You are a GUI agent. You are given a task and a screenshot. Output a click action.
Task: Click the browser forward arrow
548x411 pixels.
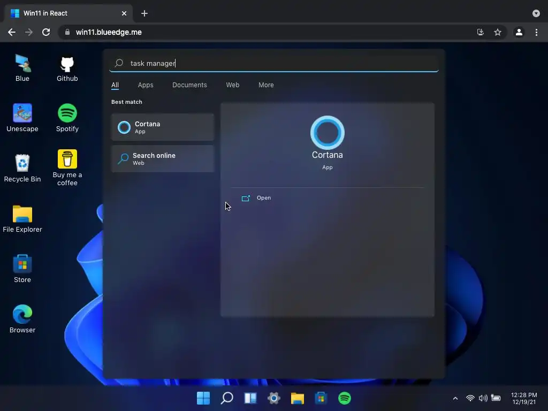click(29, 32)
